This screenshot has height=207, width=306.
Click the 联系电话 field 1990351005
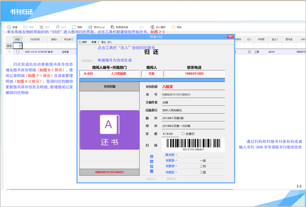tap(194, 73)
